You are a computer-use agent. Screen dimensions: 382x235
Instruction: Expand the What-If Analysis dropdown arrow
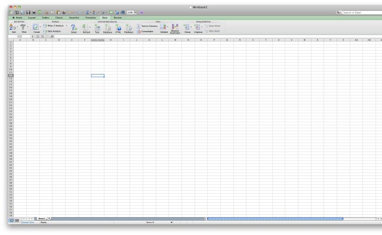[66, 26]
